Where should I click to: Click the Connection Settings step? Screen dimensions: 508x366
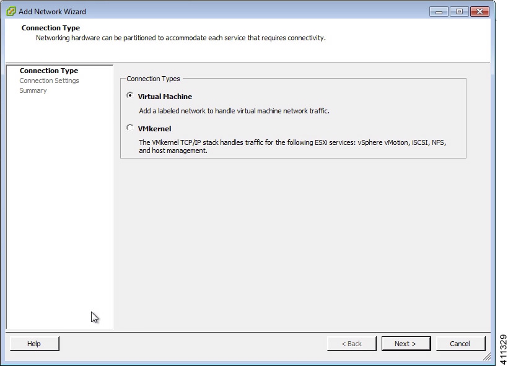coord(49,81)
